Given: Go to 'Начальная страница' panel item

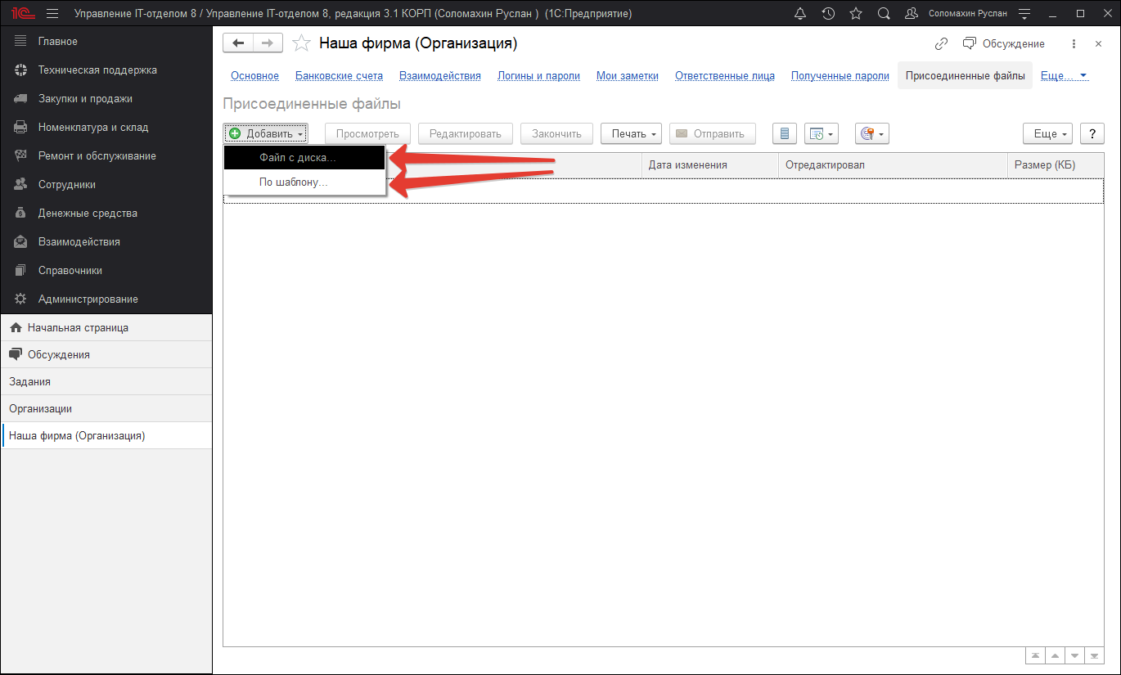Looking at the screenshot, I should (x=78, y=328).
